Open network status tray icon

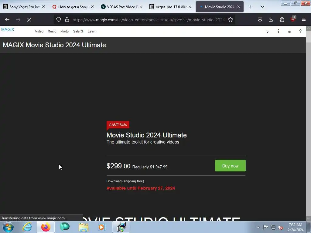tap(273, 227)
